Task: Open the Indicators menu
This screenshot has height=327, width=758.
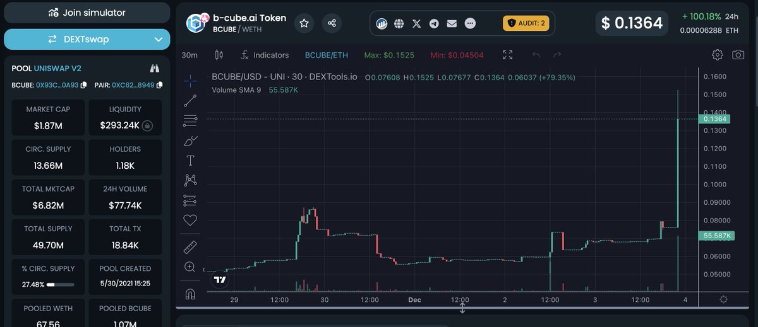Action: click(x=265, y=55)
